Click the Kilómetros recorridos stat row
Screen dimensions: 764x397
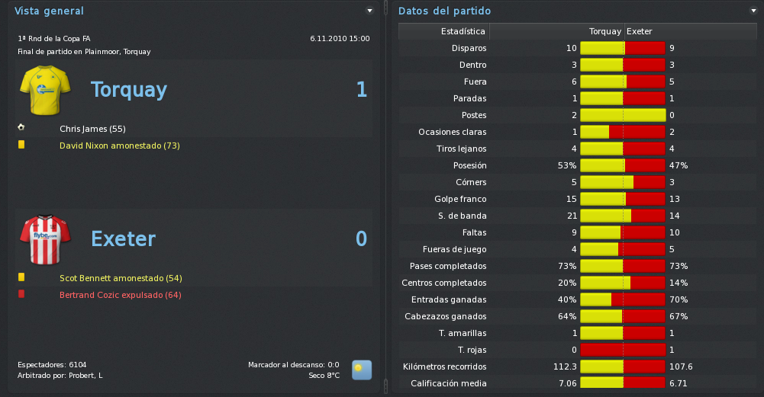(577, 367)
